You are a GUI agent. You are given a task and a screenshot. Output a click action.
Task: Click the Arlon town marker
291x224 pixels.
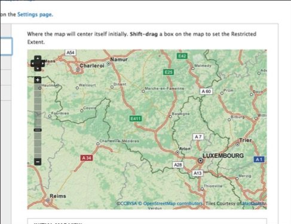click(177, 152)
